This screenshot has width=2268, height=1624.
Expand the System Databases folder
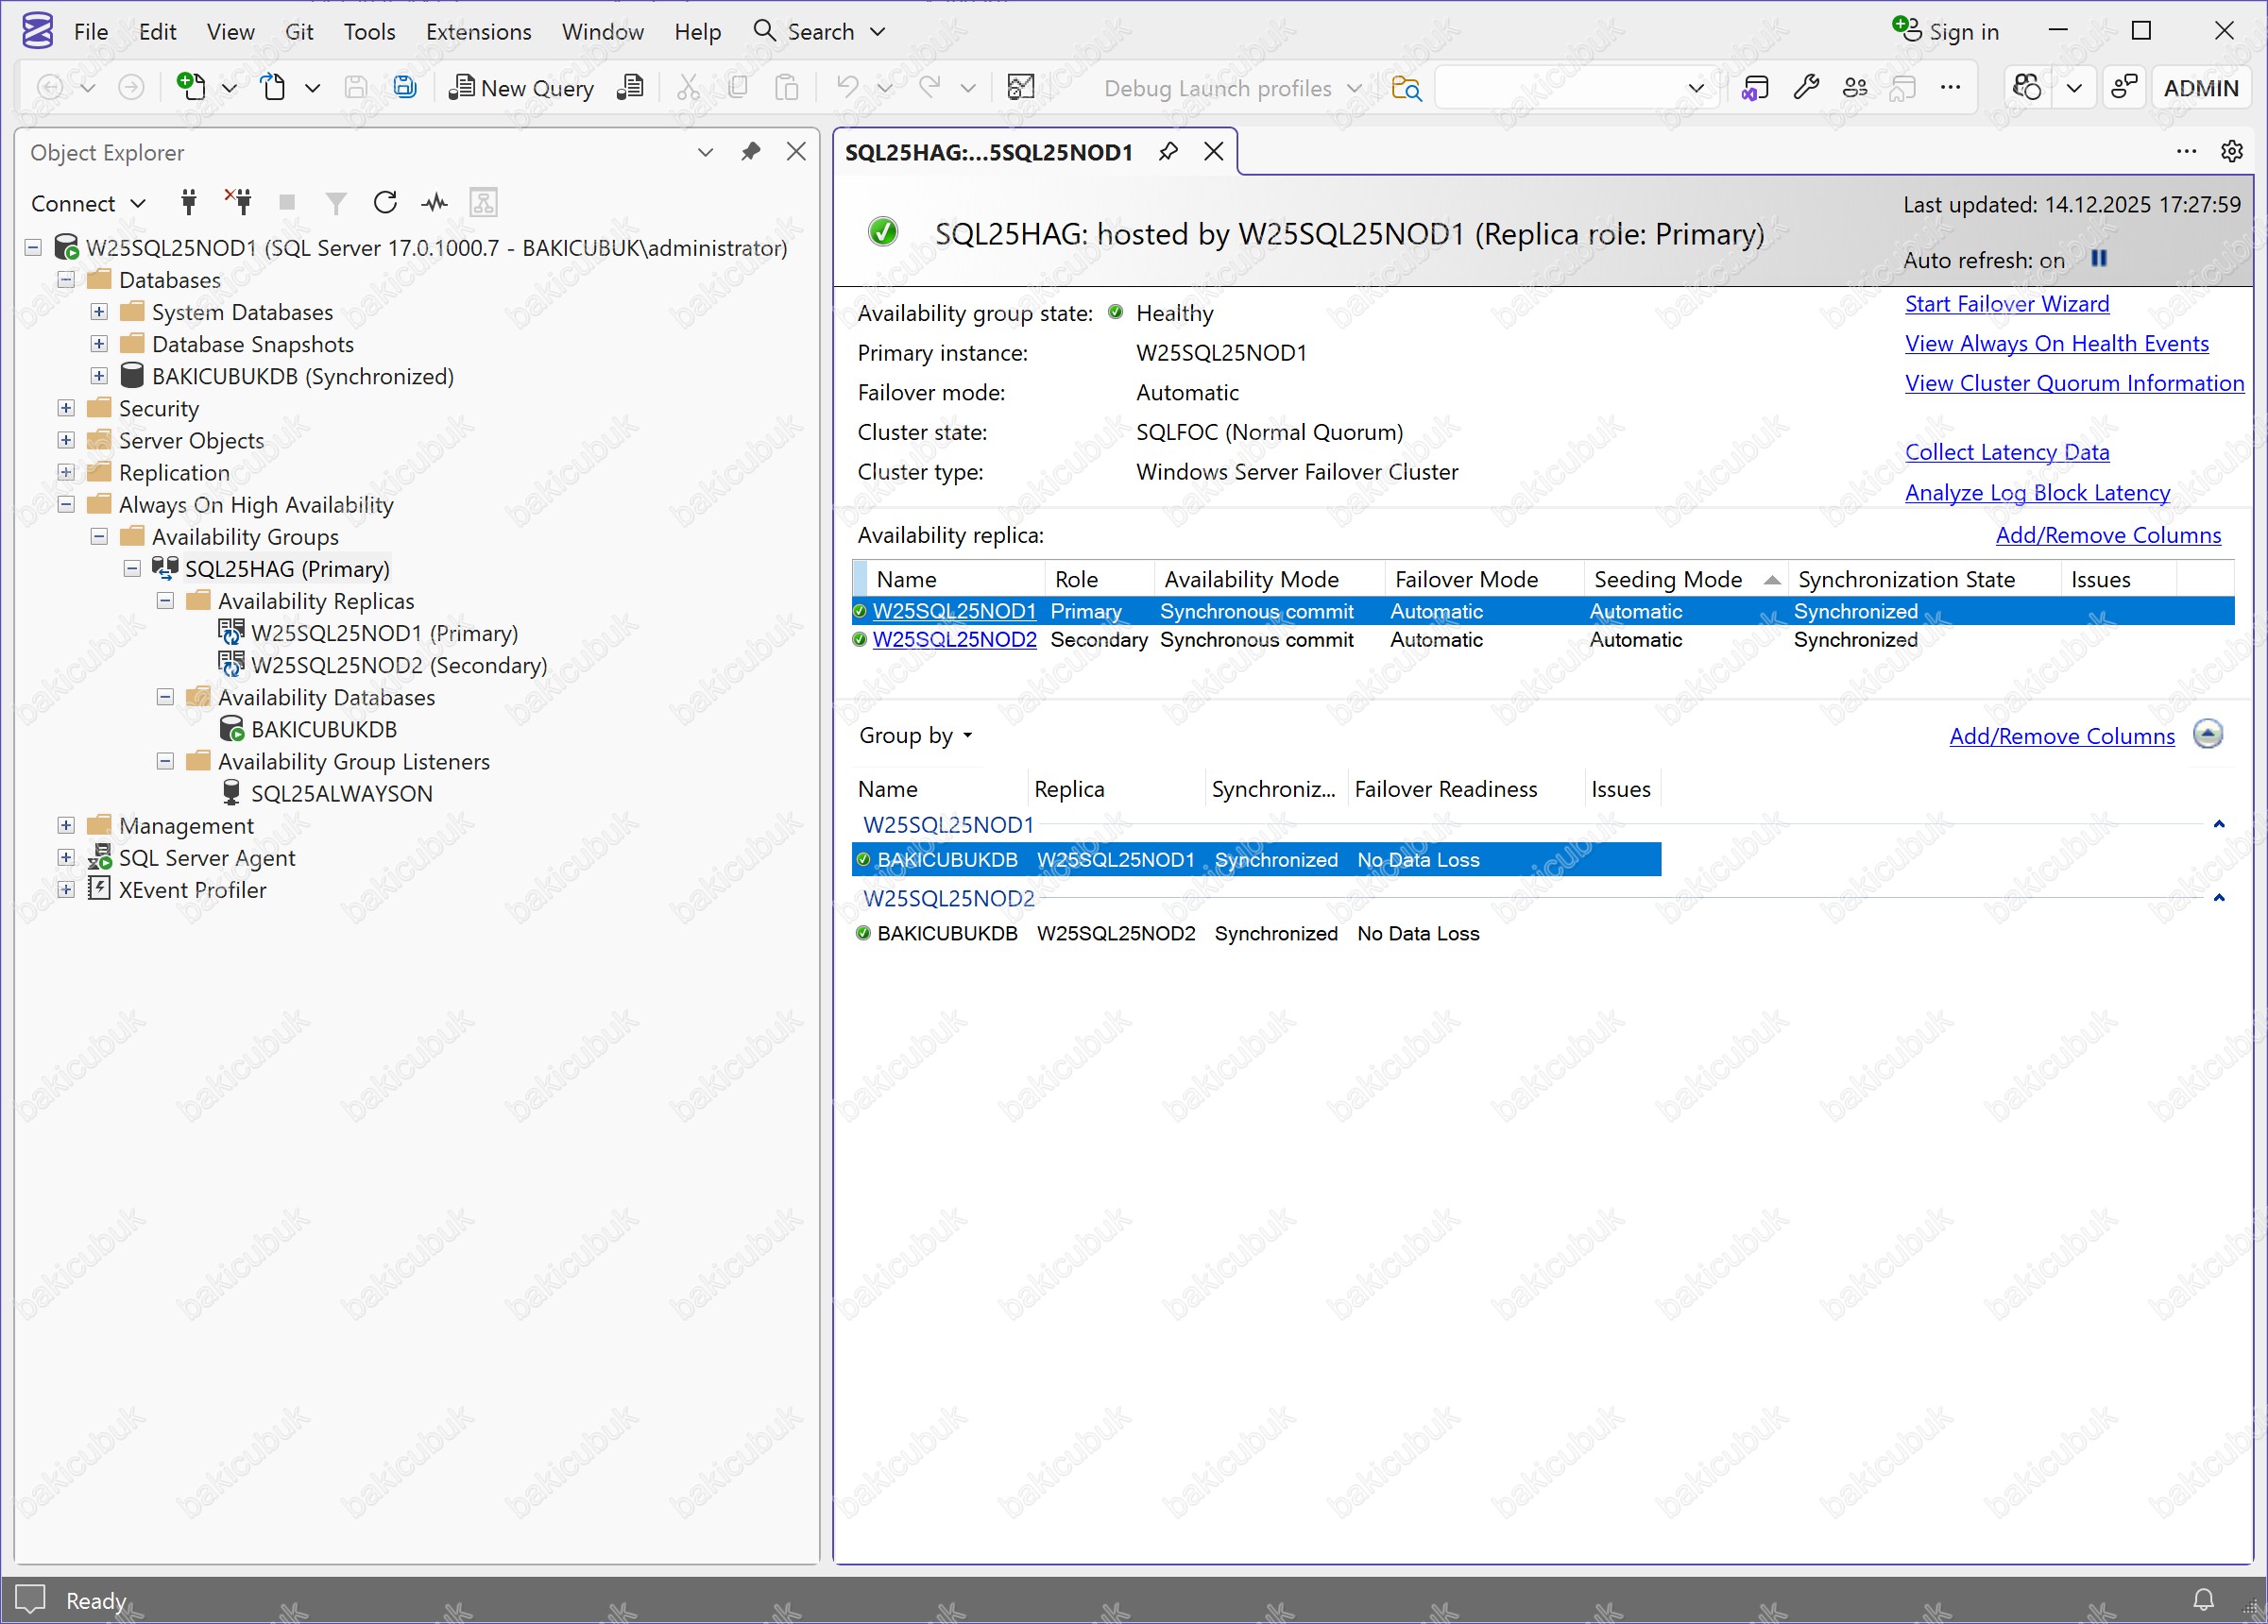click(x=99, y=312)
